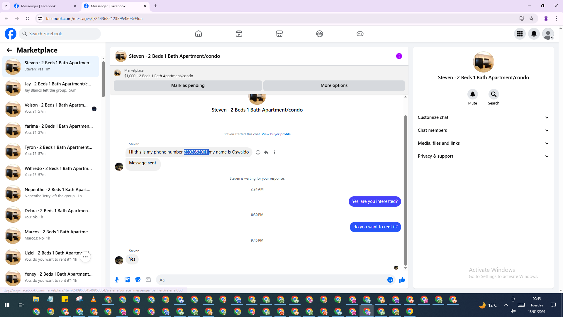Send a thumbs-up like

pyautogui.click(x=402, y=280)
